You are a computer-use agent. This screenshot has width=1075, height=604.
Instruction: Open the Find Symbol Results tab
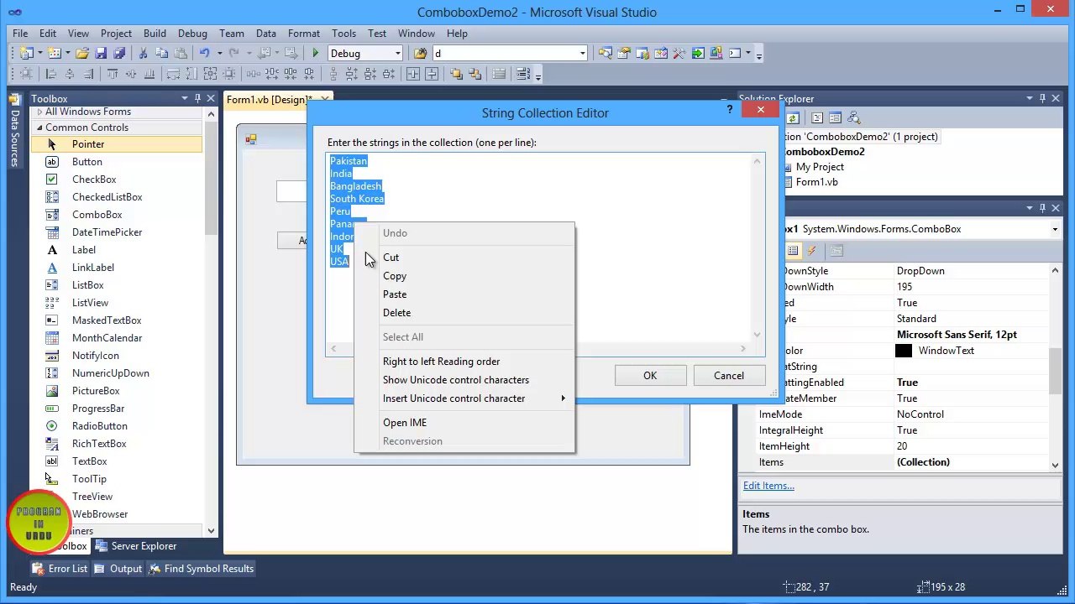(x=201, y=569)
